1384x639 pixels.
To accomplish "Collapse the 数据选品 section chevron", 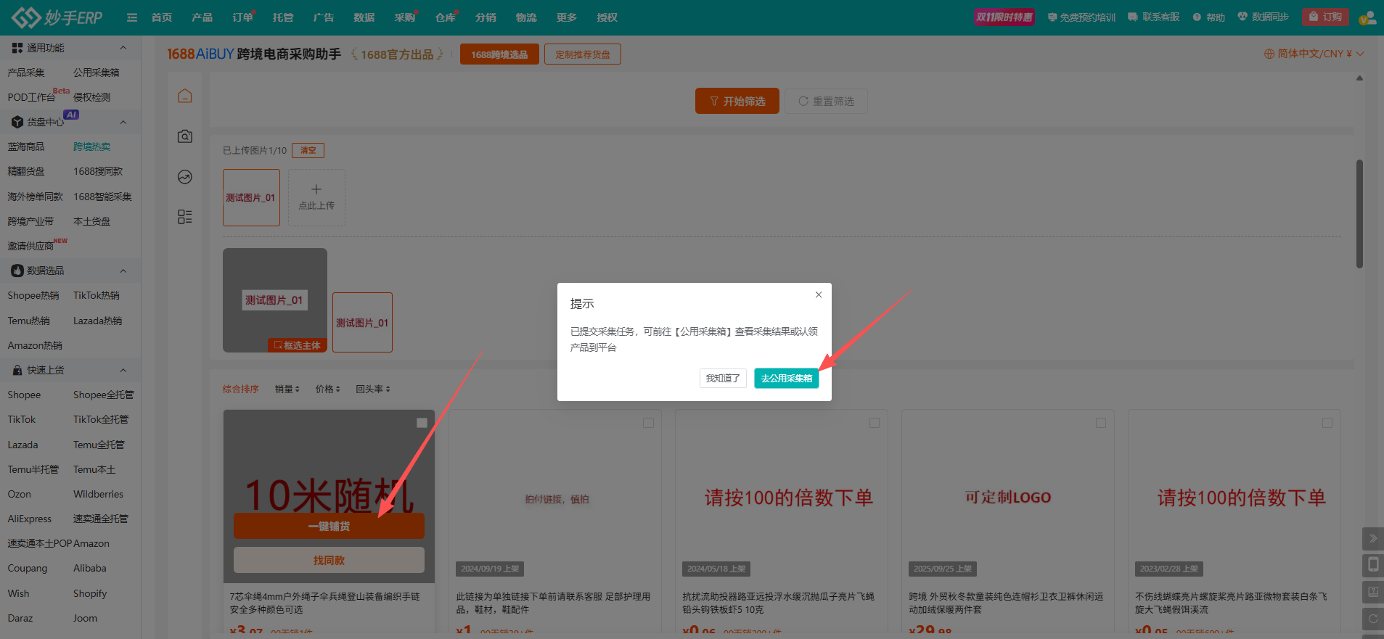I will [123, 271].
